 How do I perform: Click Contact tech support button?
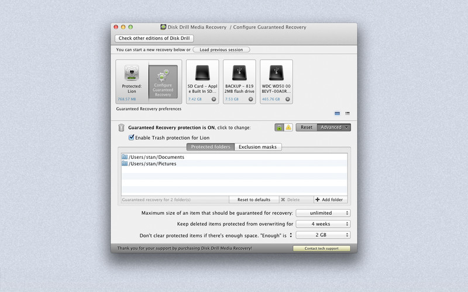[x=321, y=249]
